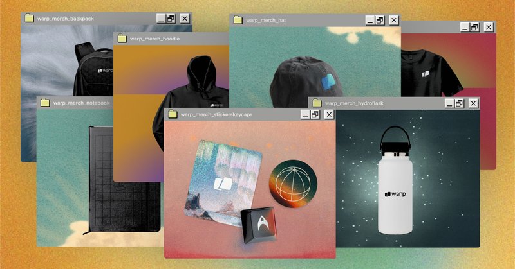
Task: Minimize the warp_merch_stickerskeycaps window
Action: (x=305, y=114)
